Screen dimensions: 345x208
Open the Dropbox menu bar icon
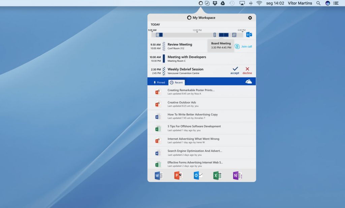(215, 3)
